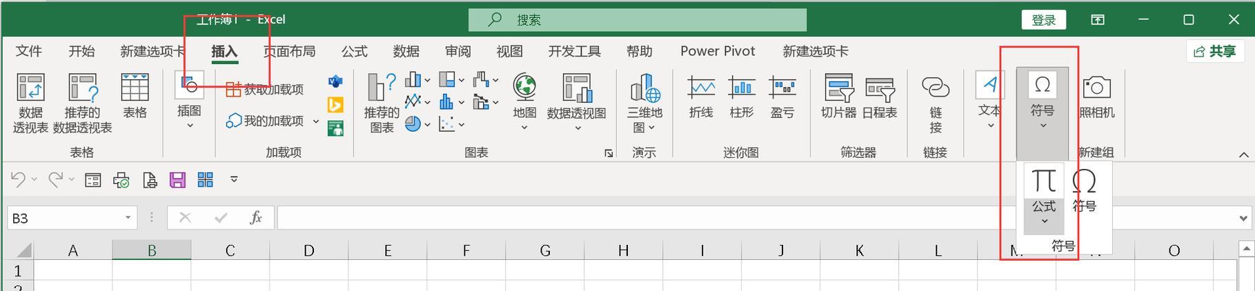Open the Illustrations (插图) dropdown
Viewport: 1255px width, 291px height.
pyautogui.click(x=189, y=101)
